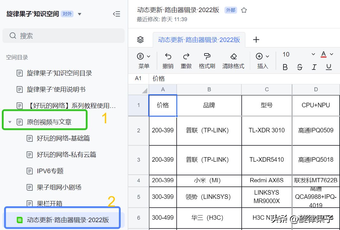Open font color picker arrow
Image resolution: width=340 pixels, height=230 pixels.
coord(331,54)
